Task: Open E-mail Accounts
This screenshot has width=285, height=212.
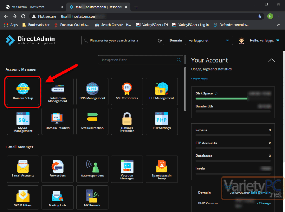Action: (x=23, y=169)
